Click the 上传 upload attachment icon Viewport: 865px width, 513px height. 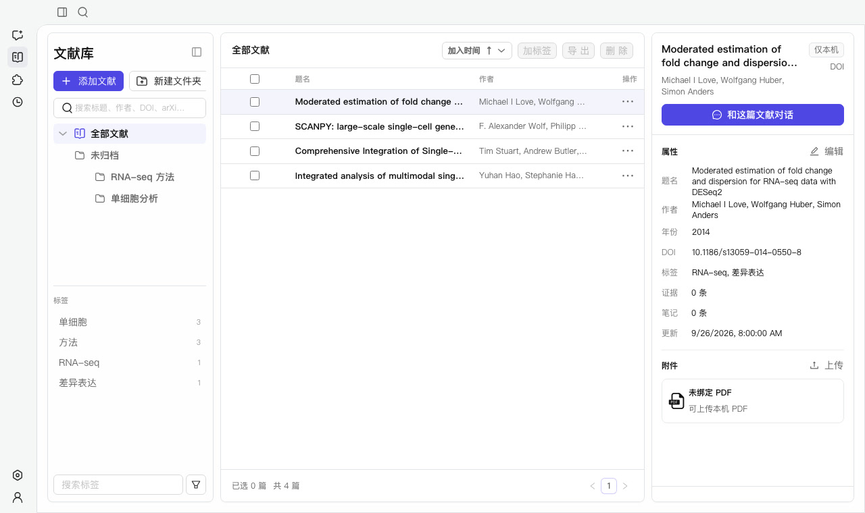tap(814, 365)
